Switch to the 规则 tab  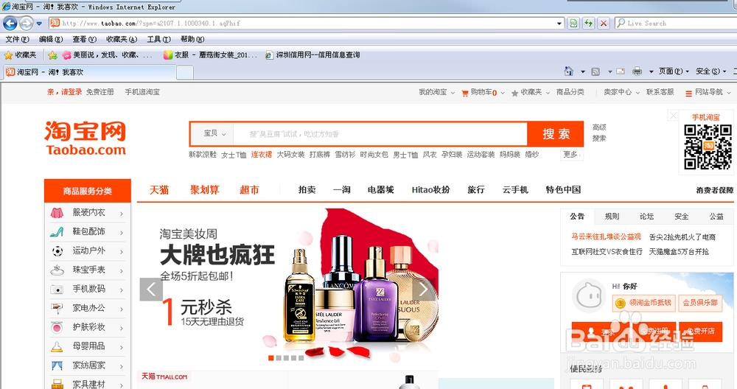[x=612, y=217]
